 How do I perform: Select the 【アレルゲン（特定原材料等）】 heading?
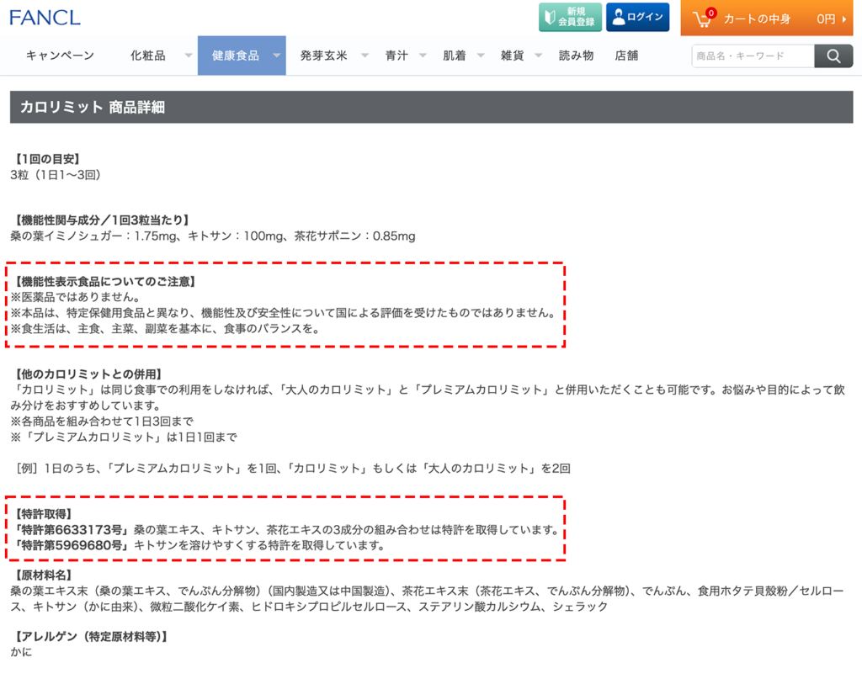[91, 636]
